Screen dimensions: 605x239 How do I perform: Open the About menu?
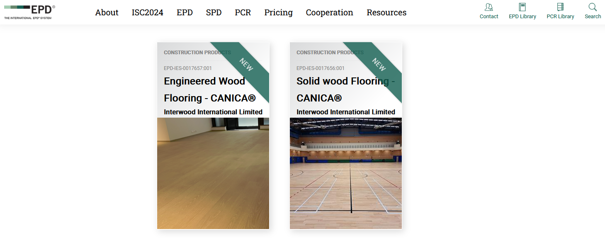click(107, 12)
